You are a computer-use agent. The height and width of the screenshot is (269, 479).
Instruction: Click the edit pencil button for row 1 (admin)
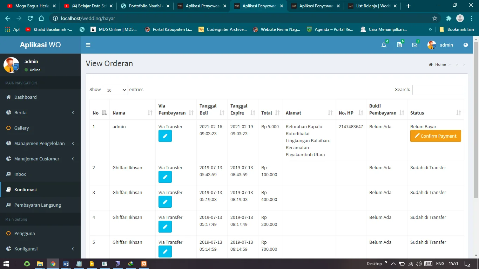pyautogui.click(x=165, y=136)
